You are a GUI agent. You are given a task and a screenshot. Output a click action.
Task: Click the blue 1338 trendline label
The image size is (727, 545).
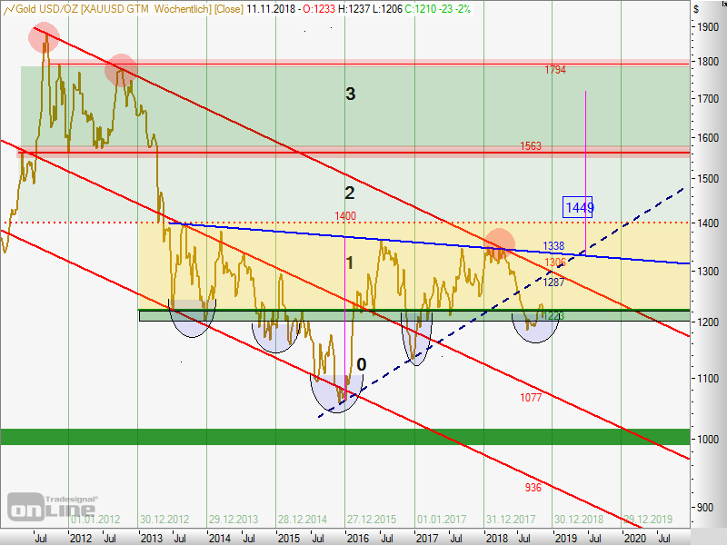pyautogui.click(x=553, y=245)
